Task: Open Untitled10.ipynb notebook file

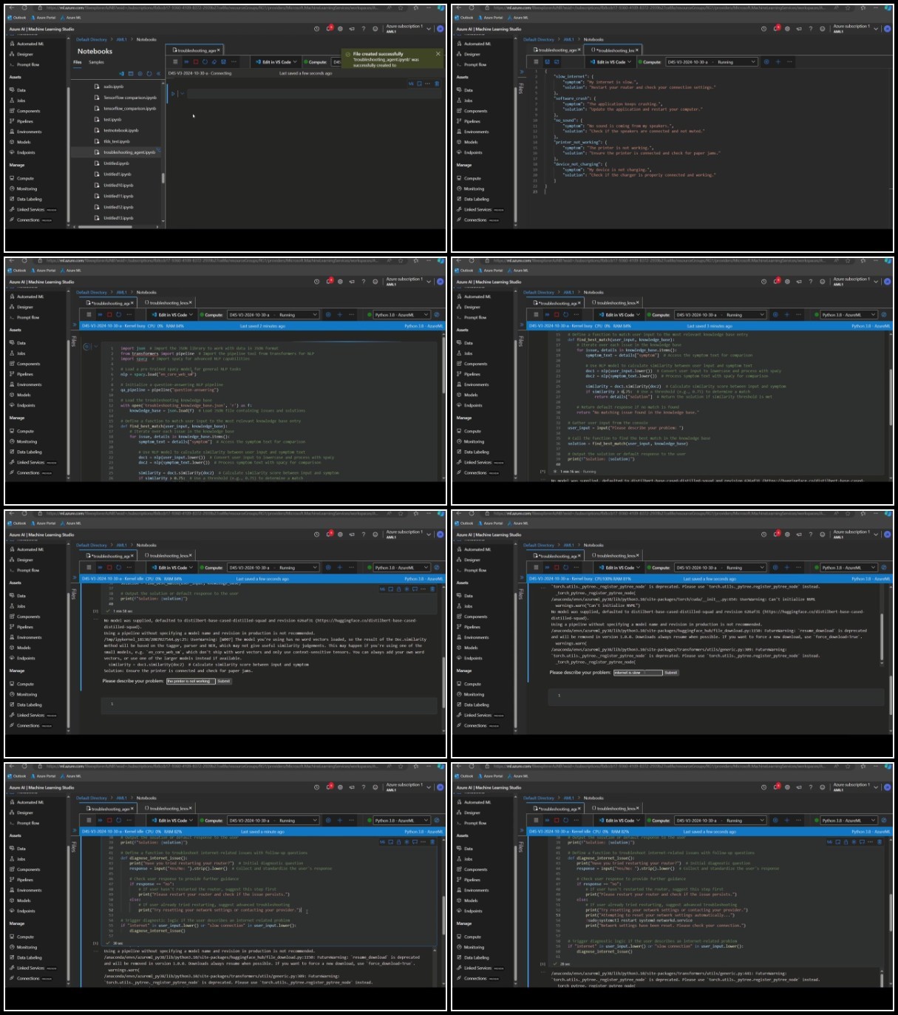Action: (x=118, y=186)
